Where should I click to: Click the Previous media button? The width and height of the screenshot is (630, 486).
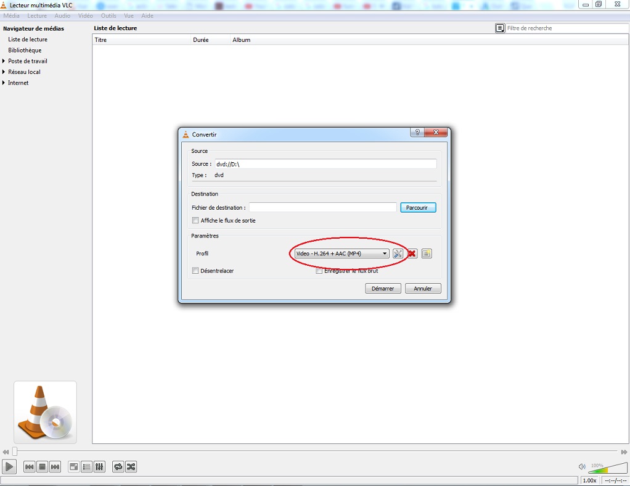click(x=30, y=467)
